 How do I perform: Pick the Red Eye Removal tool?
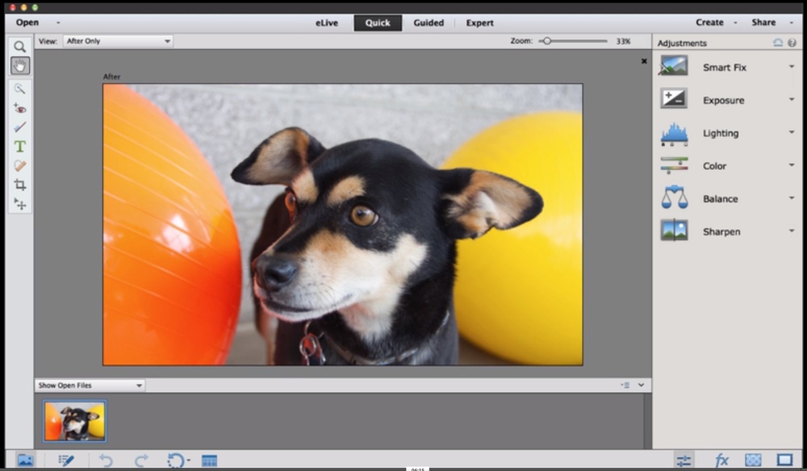(x=20, y=107)
